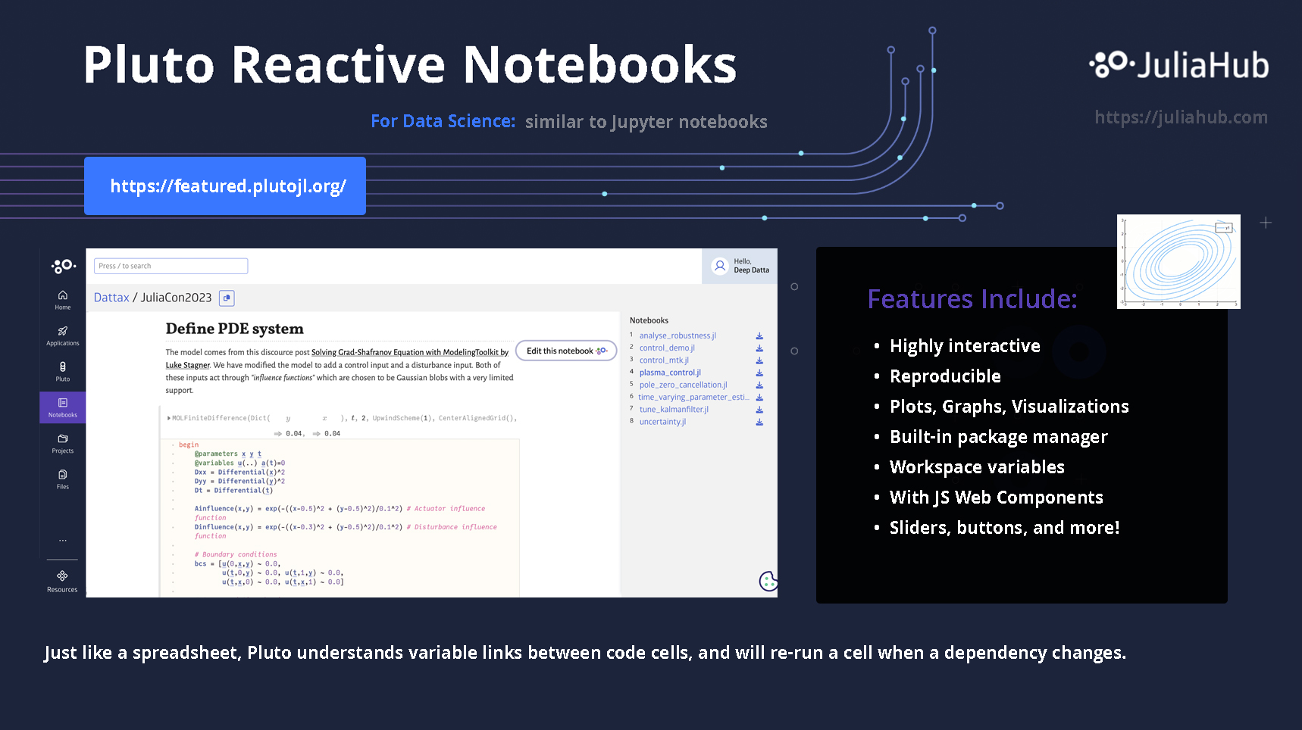Click the Edit this notebook button
This screenshot has height=730, width=1302.
point(566,351)
